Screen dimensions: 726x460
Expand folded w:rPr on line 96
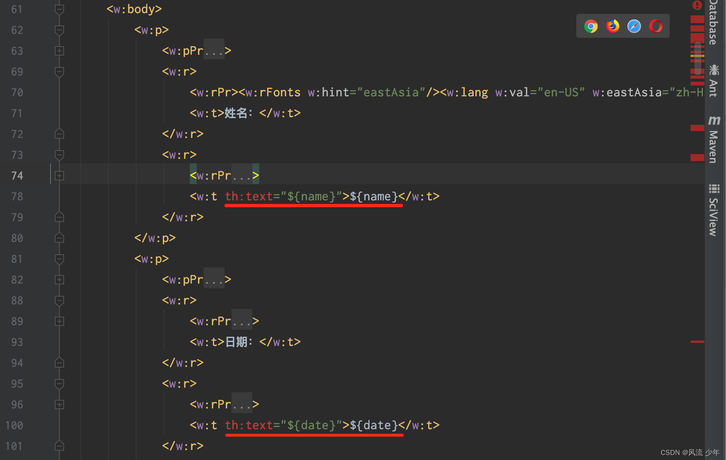pyautogui.click(x=59, y=405)
